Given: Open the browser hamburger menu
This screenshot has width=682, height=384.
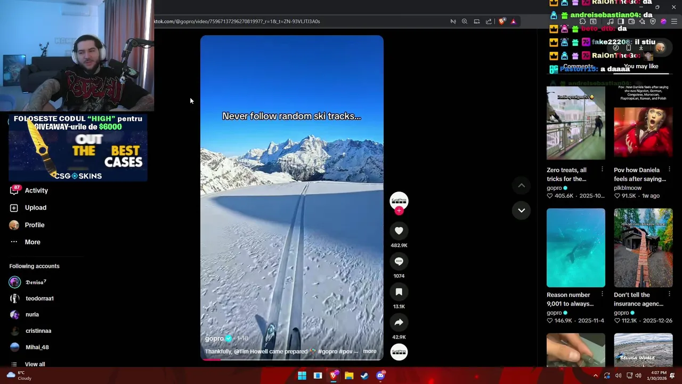Looking at the screenshot, I should point(674,21).
